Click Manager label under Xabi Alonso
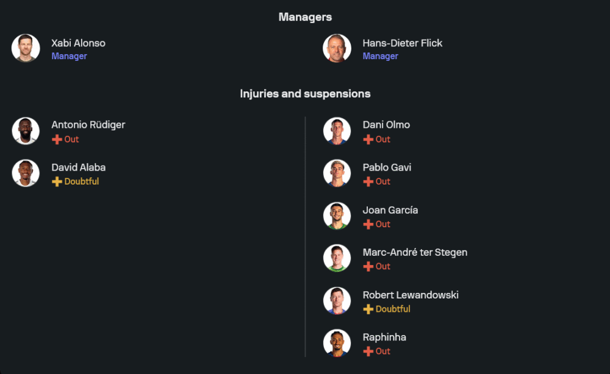Screen dimensions: 610x374 69,56
